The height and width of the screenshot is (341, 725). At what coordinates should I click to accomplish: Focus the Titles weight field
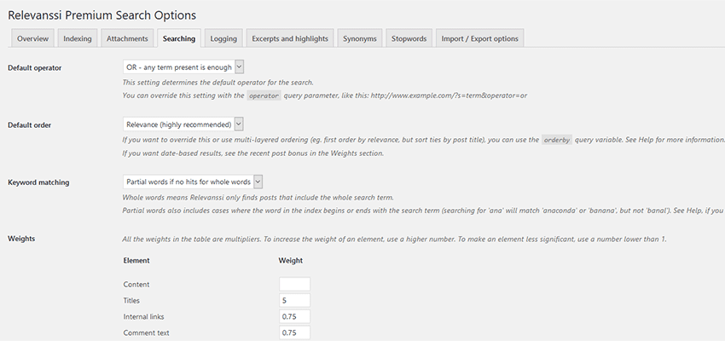pyautogui.click(x=294, y=300)
